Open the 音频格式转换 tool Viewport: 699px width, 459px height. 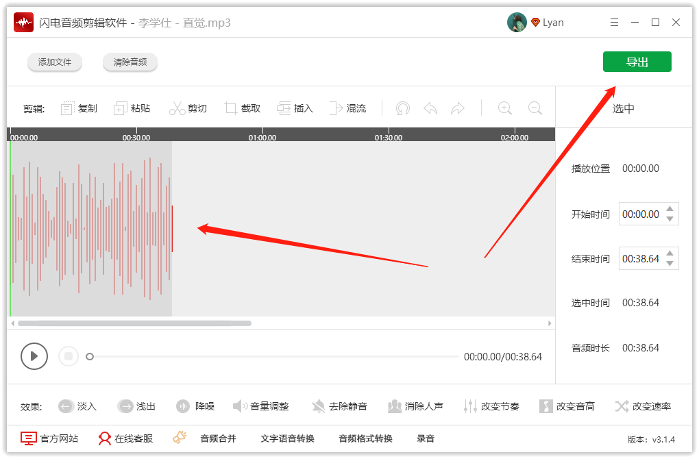pos(365,438)
